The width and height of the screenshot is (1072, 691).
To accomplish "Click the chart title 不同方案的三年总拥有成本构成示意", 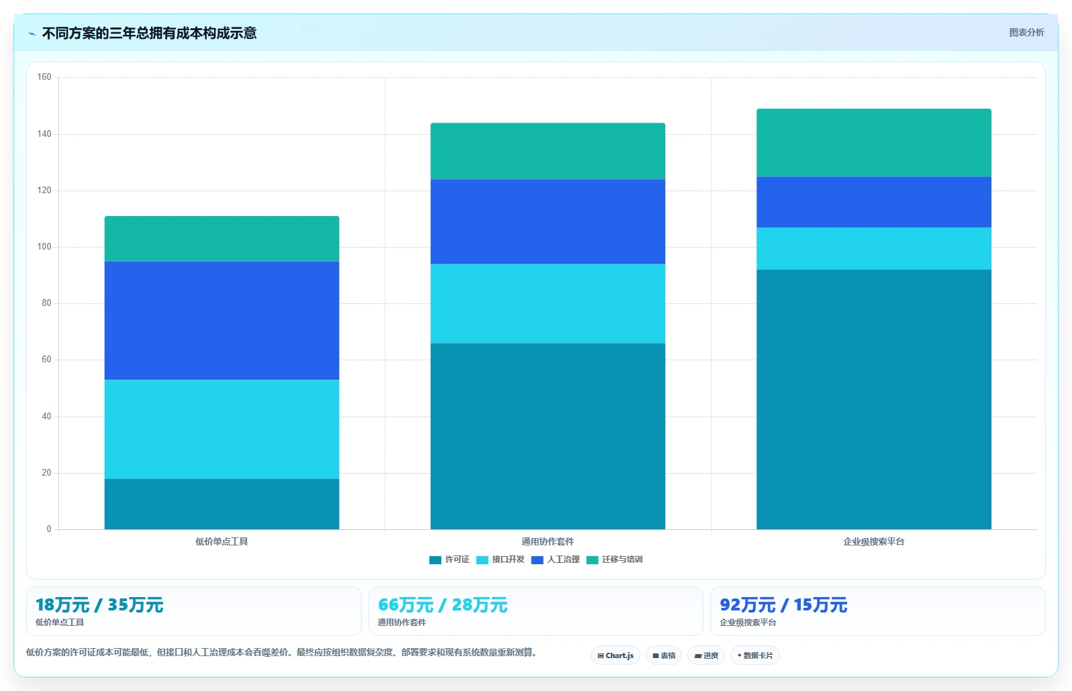I will [149, 34].
